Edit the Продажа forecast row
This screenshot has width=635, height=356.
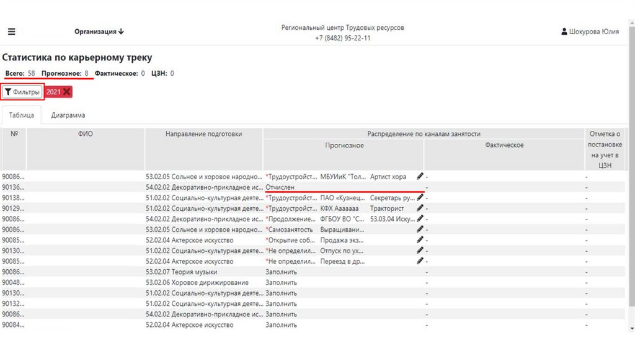(420, 240)
